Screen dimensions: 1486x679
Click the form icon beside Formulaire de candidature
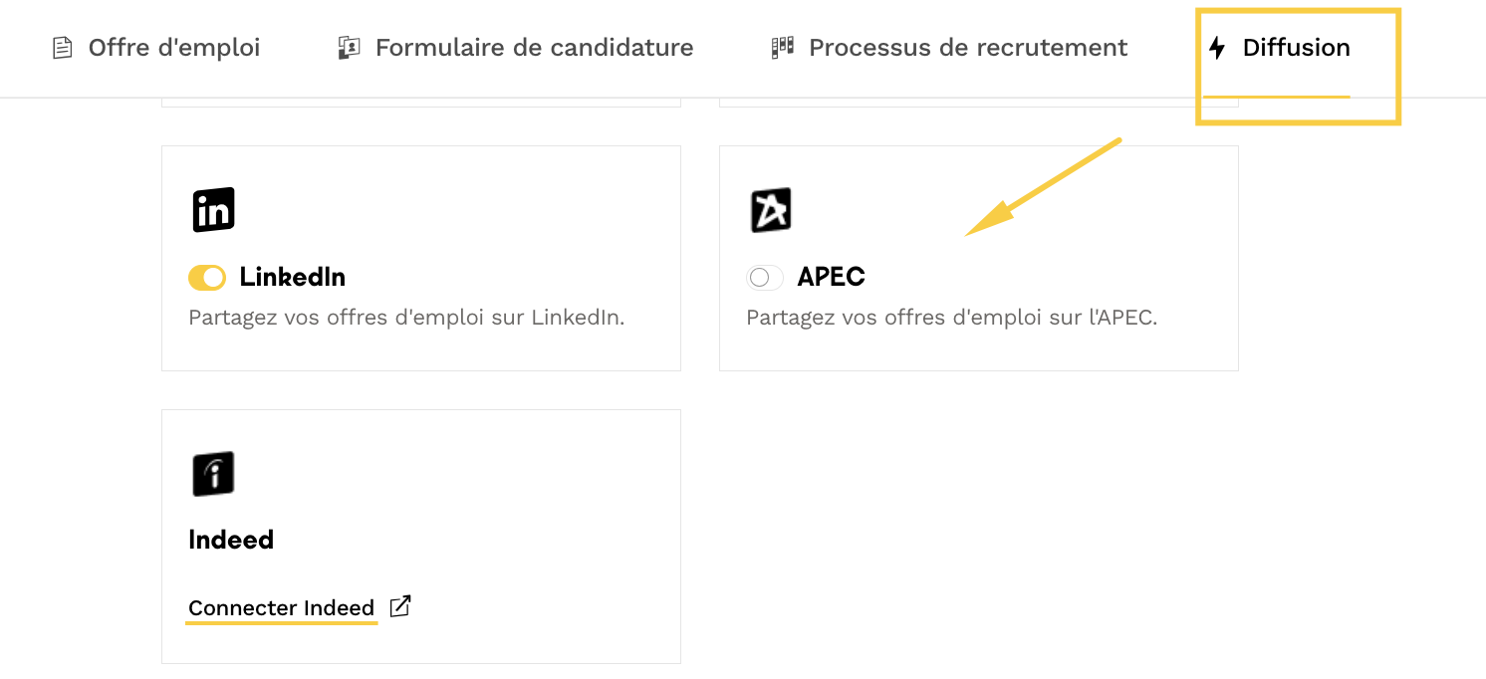349,48
